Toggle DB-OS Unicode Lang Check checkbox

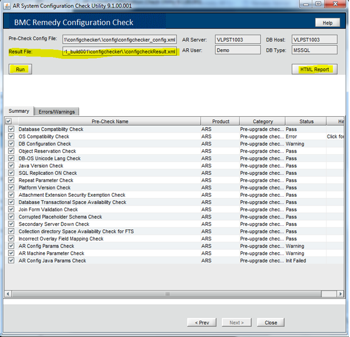(11, 158)
